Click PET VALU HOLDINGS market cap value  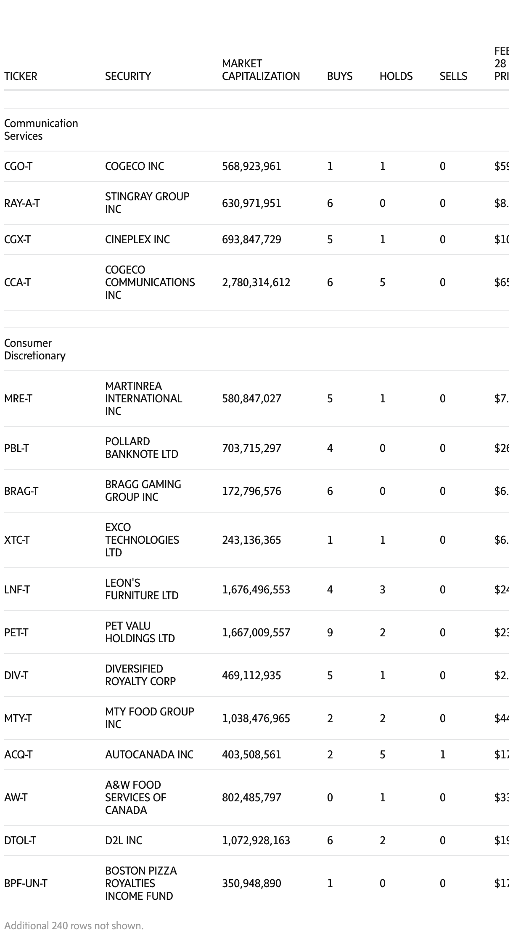tap(256, 633)
